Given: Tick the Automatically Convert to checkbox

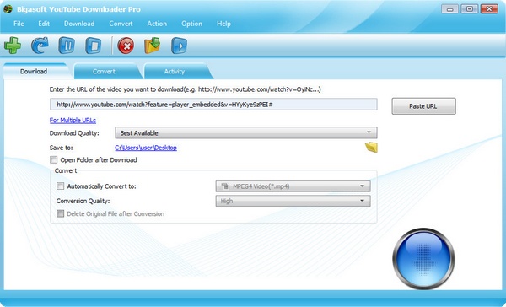Looking at the screenshot, I should (61, 186).
